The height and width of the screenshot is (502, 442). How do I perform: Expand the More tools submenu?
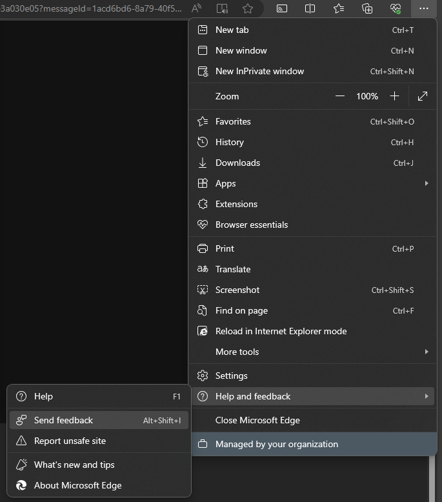click(x=312, y=352)
